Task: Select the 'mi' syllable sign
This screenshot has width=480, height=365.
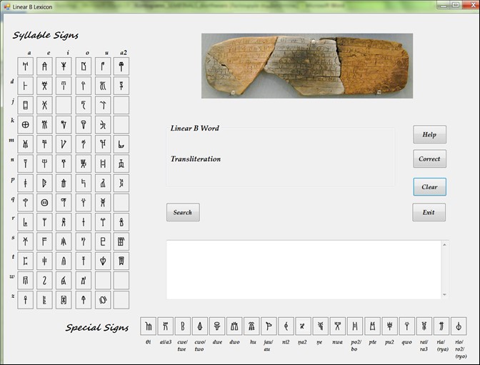Action: click(64, 144)
